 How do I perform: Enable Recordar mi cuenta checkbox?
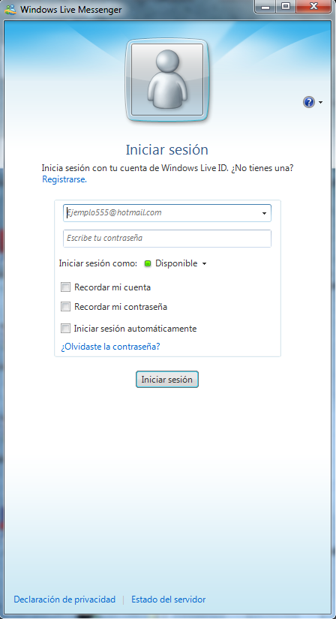65,287
